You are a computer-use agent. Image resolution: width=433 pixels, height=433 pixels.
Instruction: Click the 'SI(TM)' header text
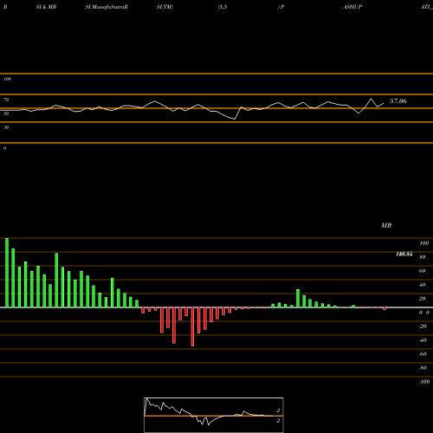165,7
